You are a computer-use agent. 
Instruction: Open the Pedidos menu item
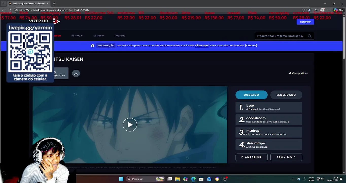pos(120,36)
